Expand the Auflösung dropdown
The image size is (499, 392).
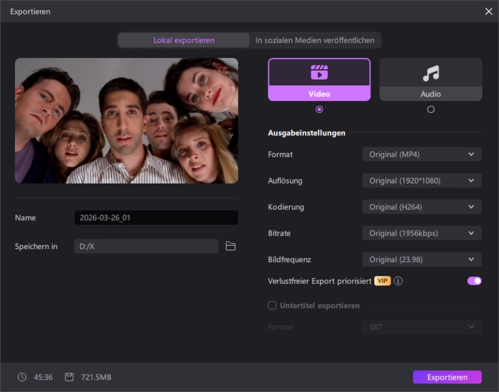[422, 180]
